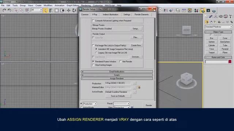Select Legacy 3ds max Image File List option
Screen dimensions: 234x131
[x=96, y=53]
